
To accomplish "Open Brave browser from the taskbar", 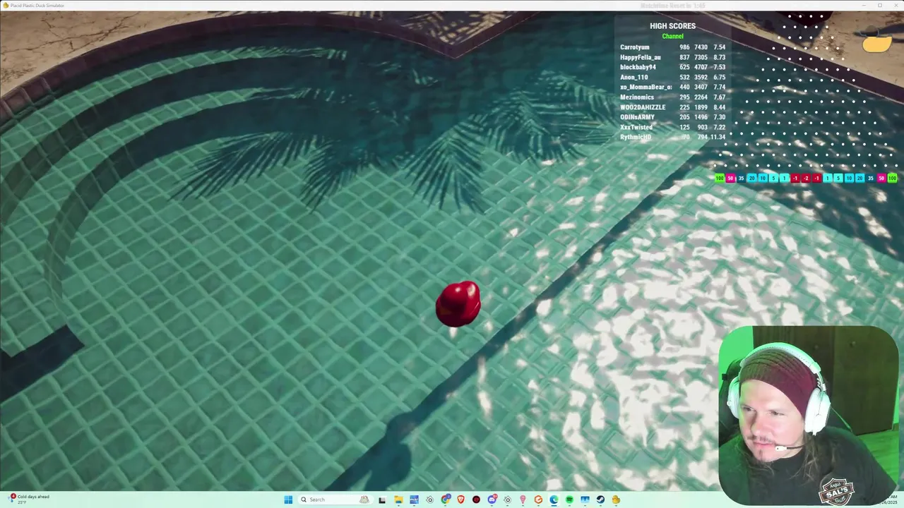I will (x=460, y=500).
